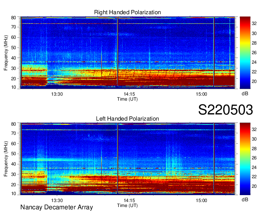This screenshot has width=261, height=212.
Task: Click the 50 MHz tick label on right-handed plot
Action: 13,48
